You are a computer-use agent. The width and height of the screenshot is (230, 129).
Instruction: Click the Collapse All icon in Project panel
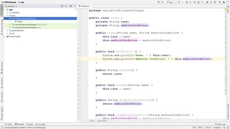pyautogui.click(x=66, y=6)
